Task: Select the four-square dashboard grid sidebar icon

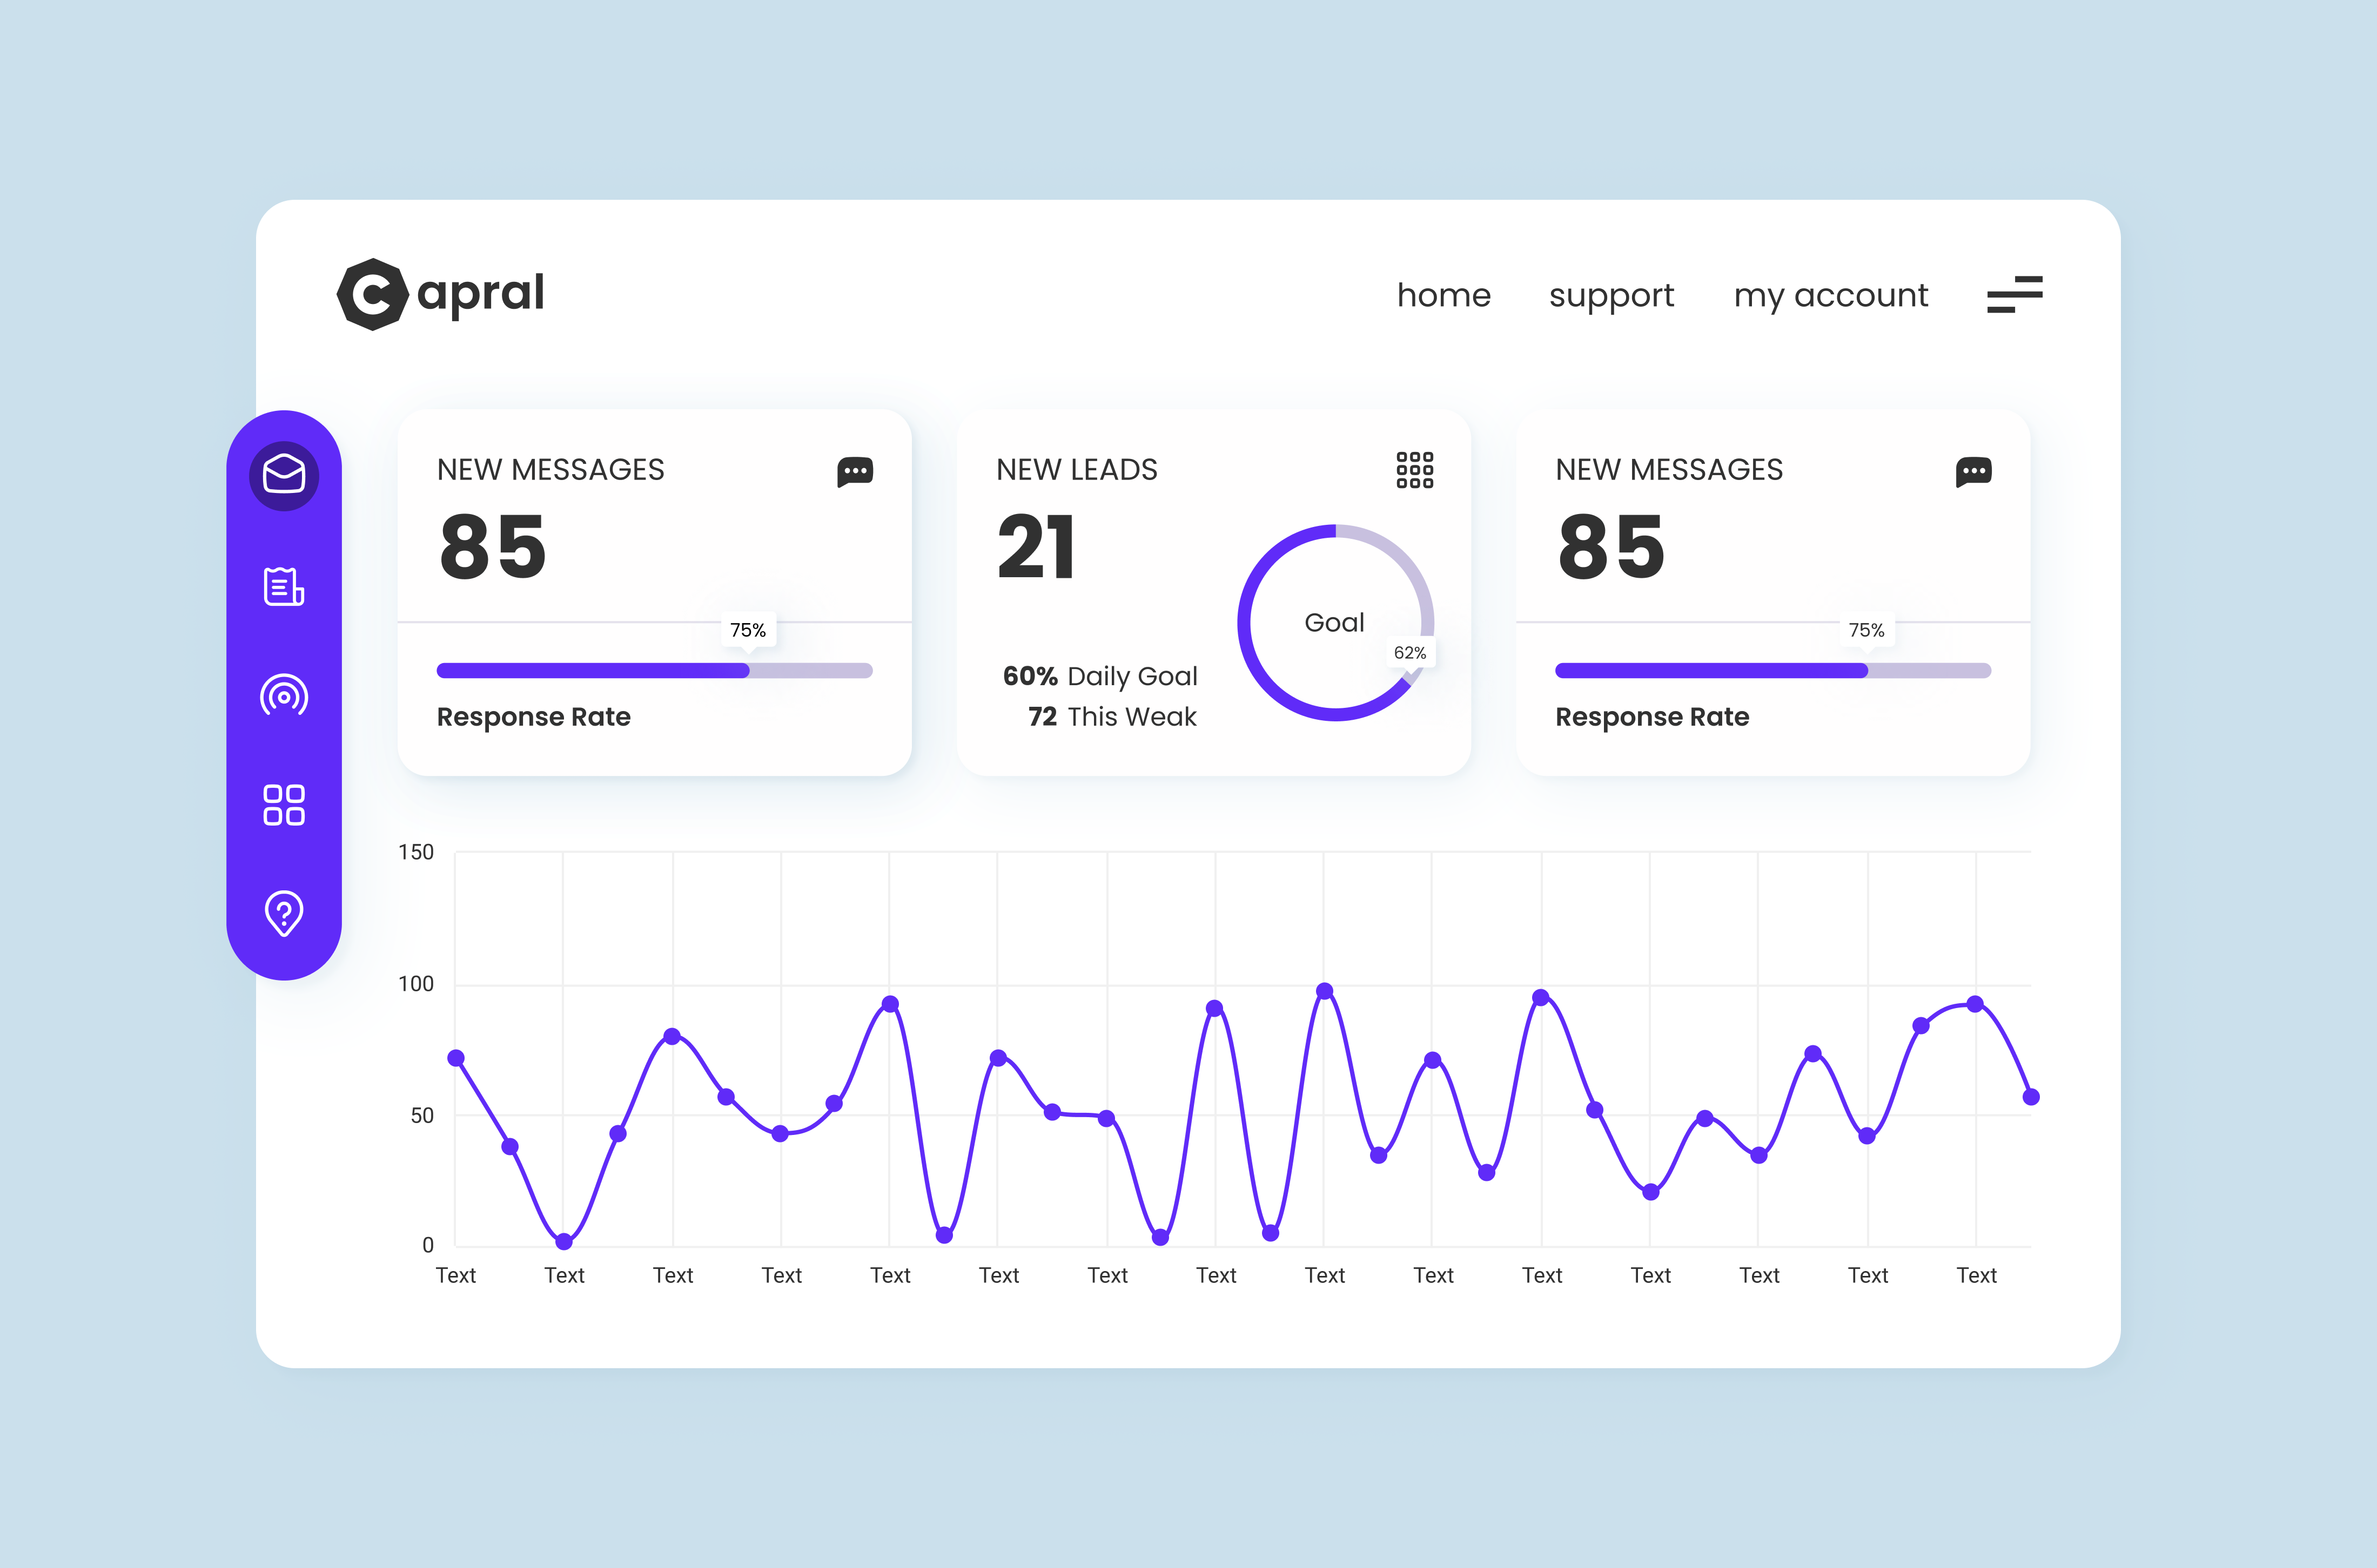Action: pyautogui.click(x=284, y=805)
